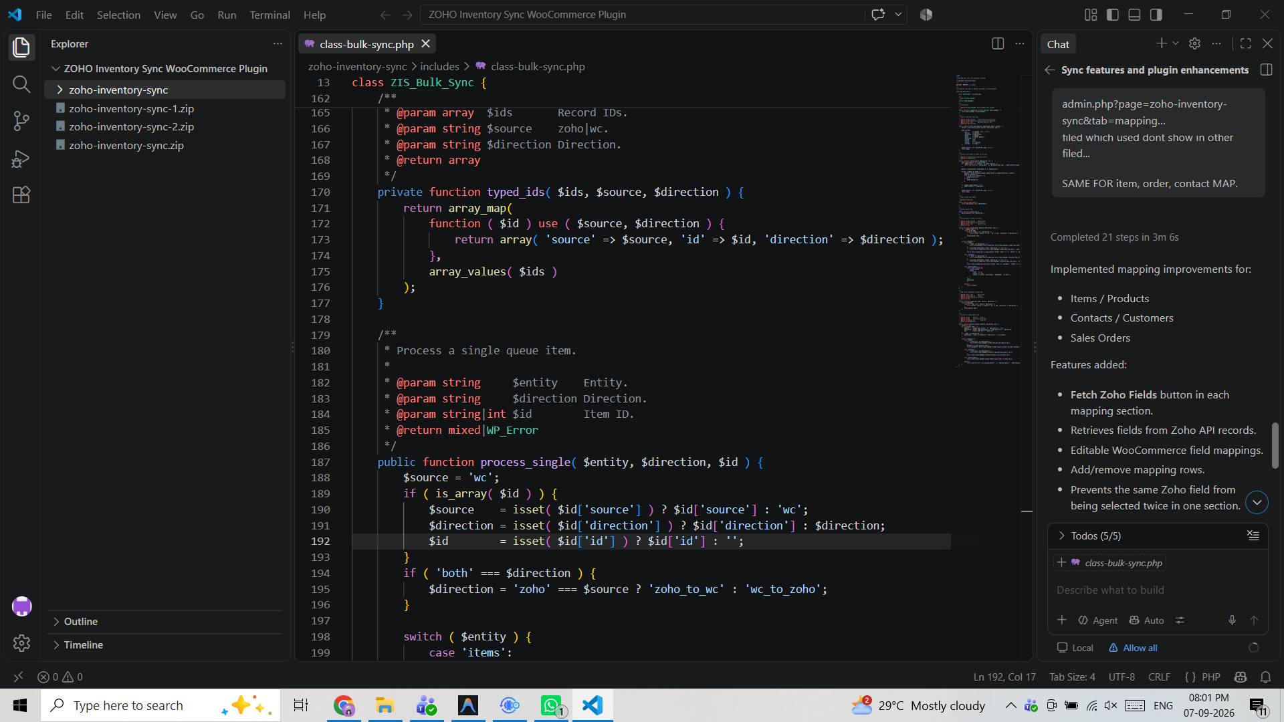Screen dimensions: 1284x722
Task: Split the editor to the right
Action: tap(998, 43)
